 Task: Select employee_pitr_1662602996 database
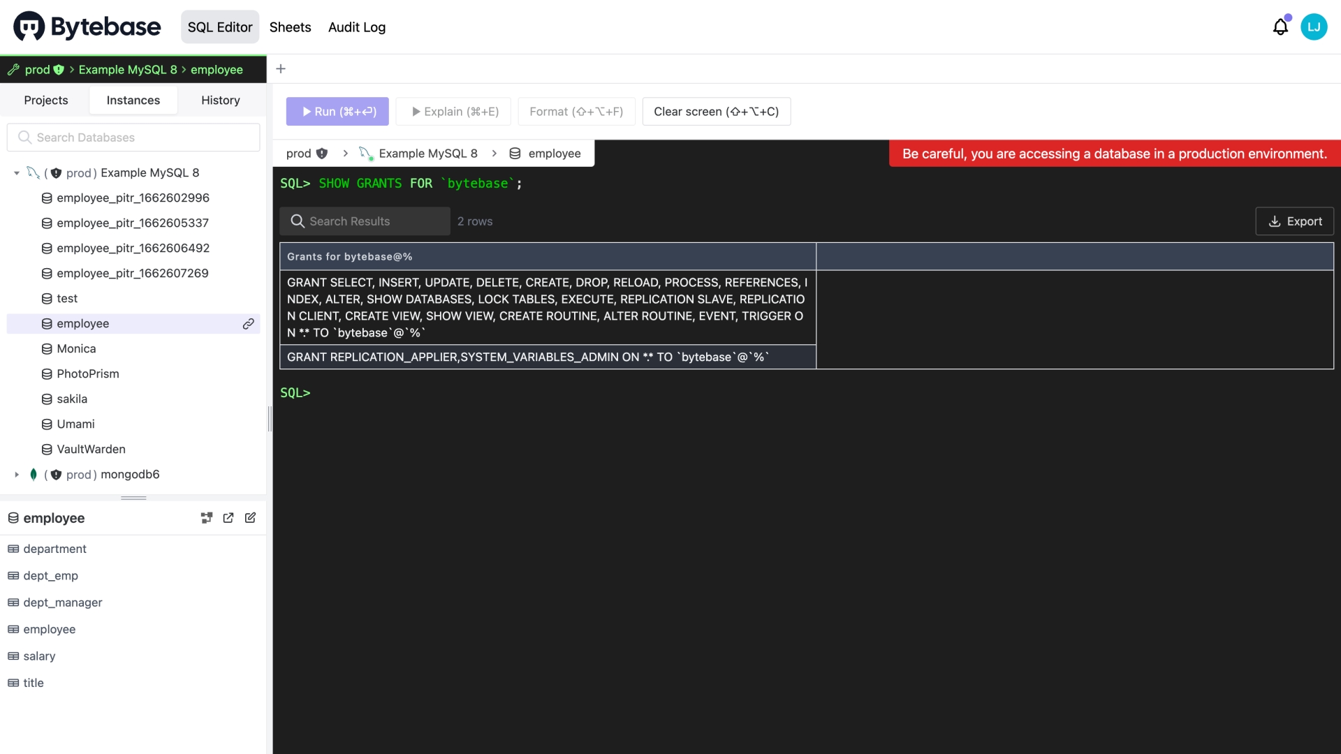pos(133,198)
